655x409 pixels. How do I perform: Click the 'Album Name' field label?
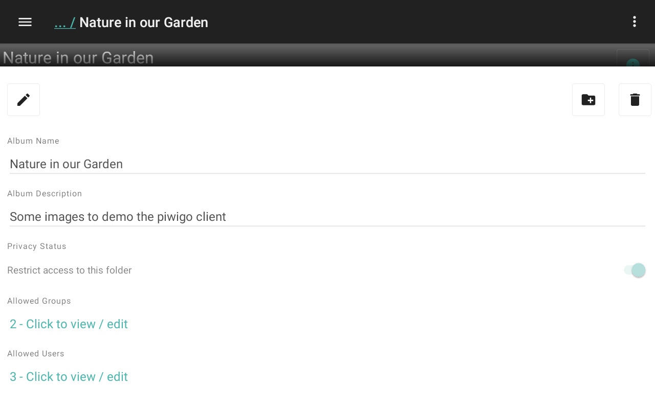point(33,141)
